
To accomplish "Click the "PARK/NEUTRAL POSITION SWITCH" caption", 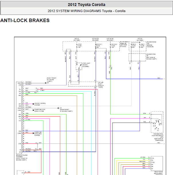I will click(x=158, y=137).
